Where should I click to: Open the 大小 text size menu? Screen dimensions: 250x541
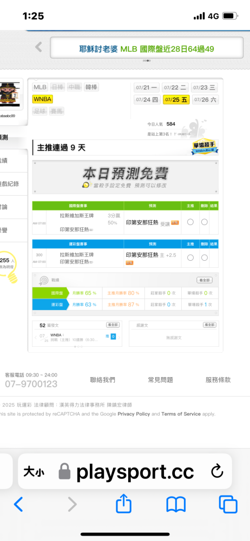pos(34,472)
